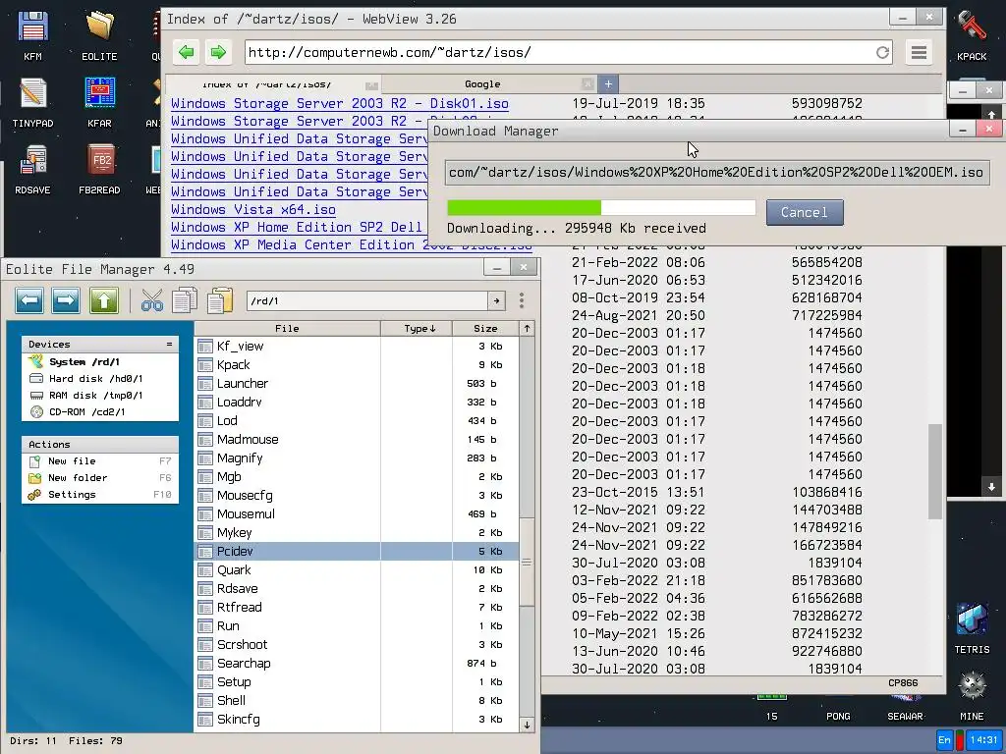The width and height of the screenshot is (1006, 754).
Task: Click the Eolite path field /rd/1
Action: (367, 300)
